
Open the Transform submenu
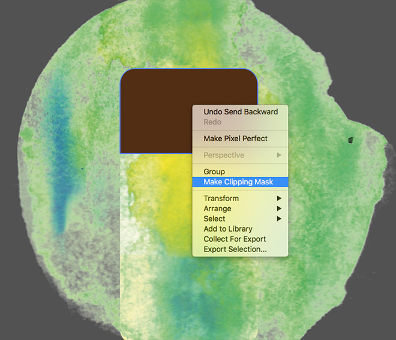240,198
